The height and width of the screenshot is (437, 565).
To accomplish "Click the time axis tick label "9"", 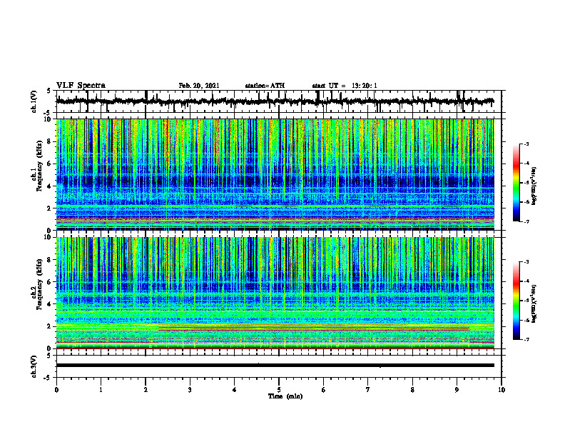I will click(x=457, y=390).
